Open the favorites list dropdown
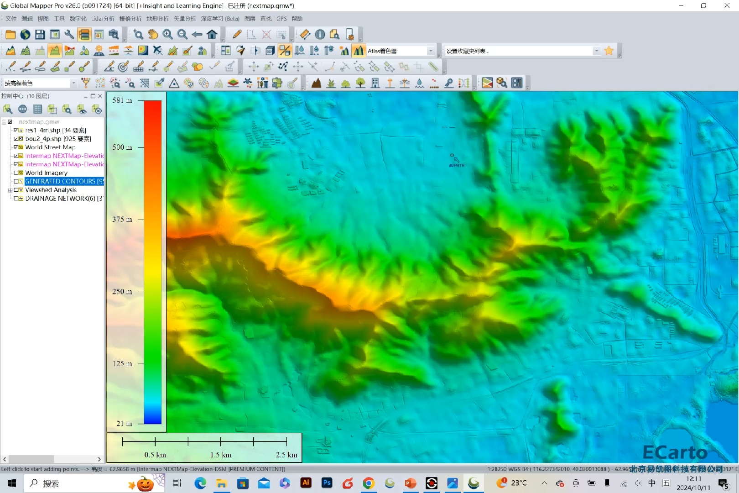The image size is (739, 493). [x=597, y=51]
